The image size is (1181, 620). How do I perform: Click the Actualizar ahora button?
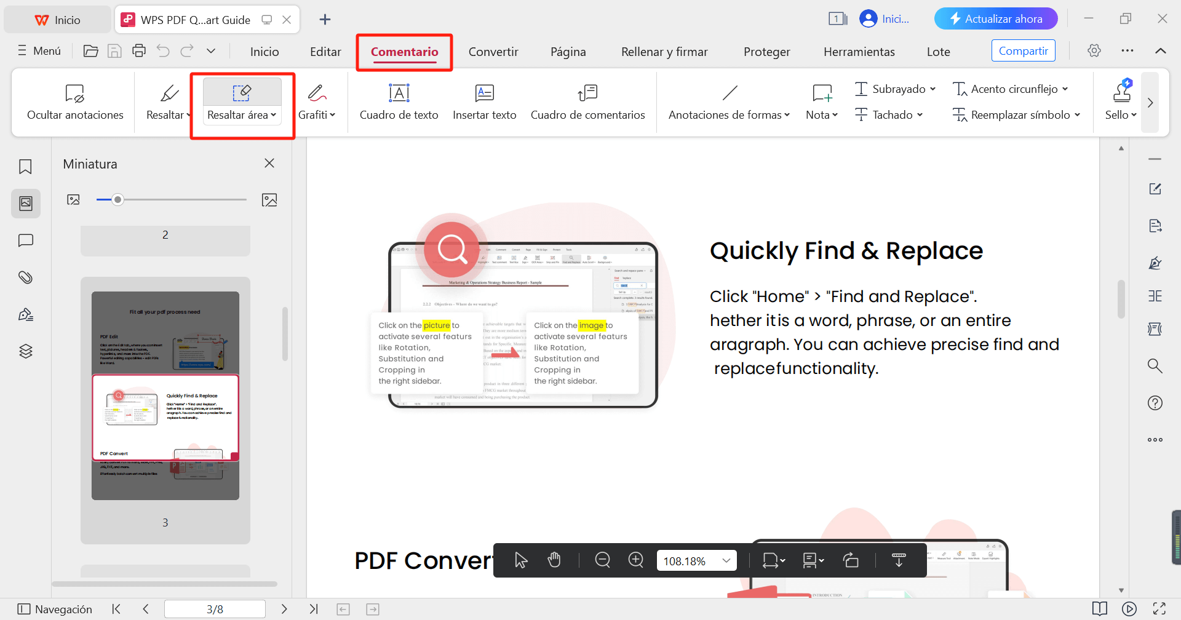tap(996, 19)
